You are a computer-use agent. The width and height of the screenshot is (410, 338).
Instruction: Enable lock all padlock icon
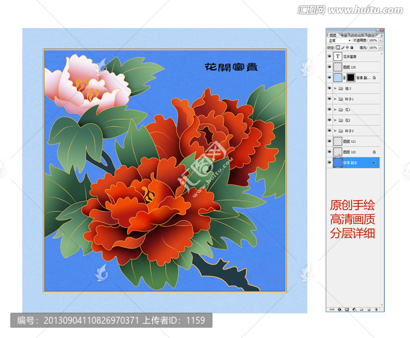click(x=352, y=47)
